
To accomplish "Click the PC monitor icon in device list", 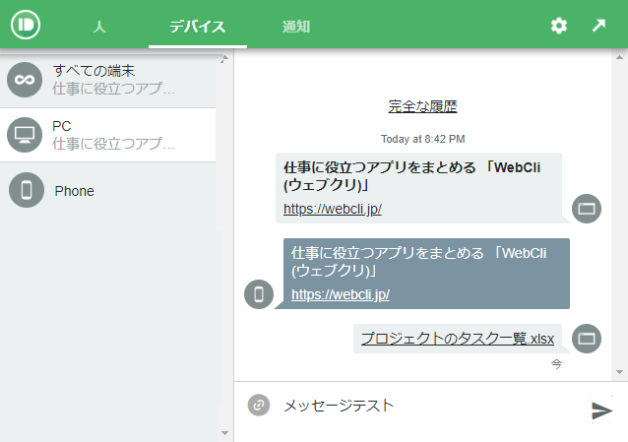I will click(25, 135).
